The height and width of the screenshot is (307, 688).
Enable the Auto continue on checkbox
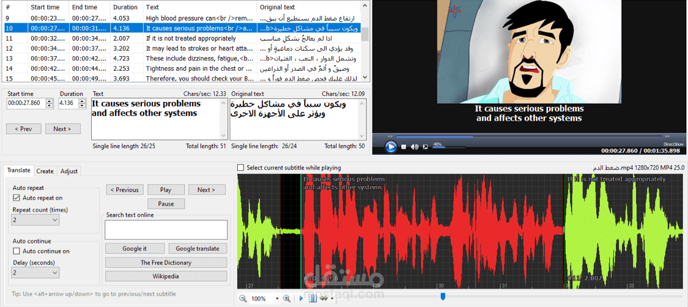(17, 251)
